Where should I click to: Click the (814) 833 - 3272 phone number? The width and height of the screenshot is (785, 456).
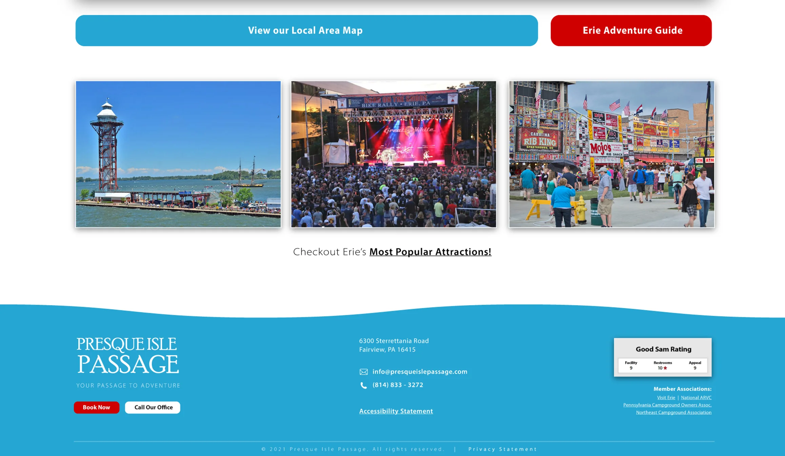tap(398, 385)
